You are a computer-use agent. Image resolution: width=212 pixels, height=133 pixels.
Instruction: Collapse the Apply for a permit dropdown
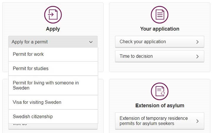point(53,42)
